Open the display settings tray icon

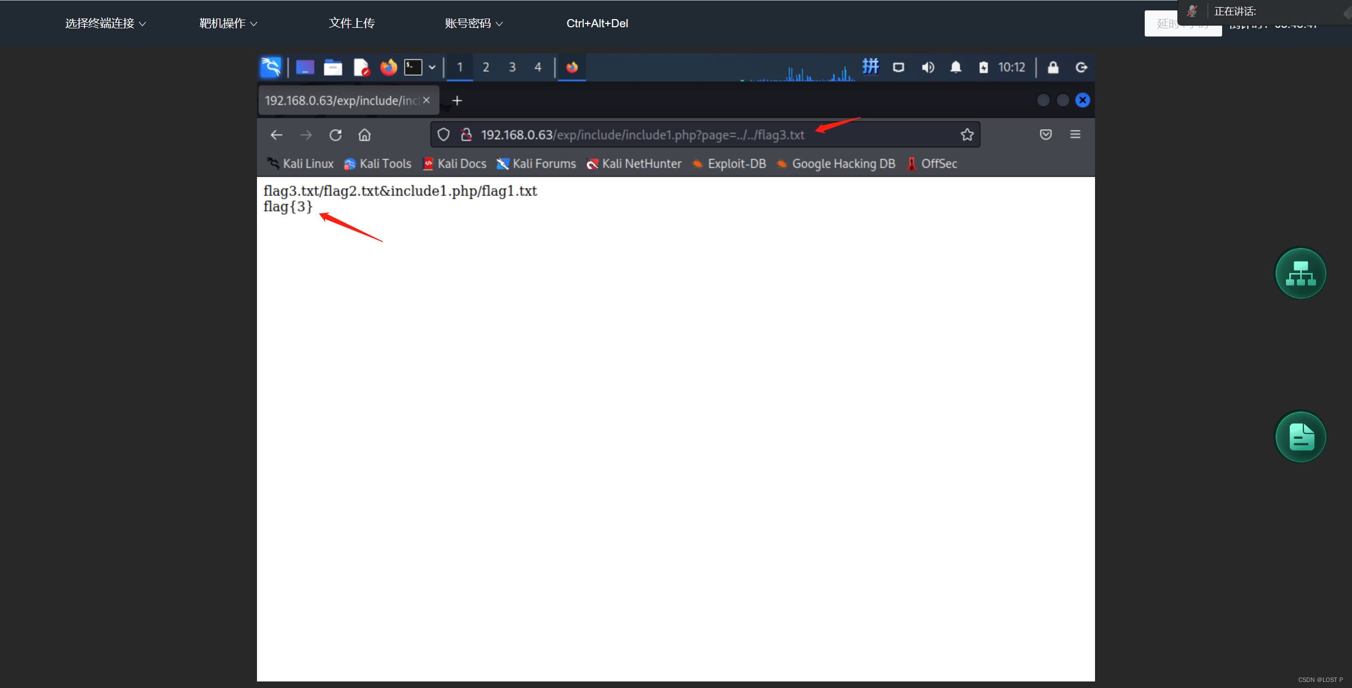pyautogui.click(x=899, y=68)
